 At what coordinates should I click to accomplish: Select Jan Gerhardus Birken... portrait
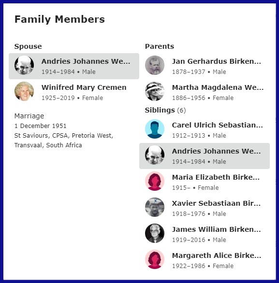point(155,65)
